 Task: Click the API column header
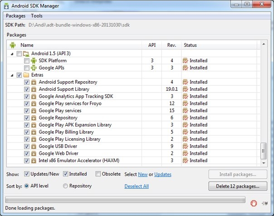(152, 45)
